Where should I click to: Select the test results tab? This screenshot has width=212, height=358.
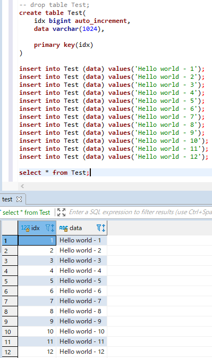(x=7, y=199)
